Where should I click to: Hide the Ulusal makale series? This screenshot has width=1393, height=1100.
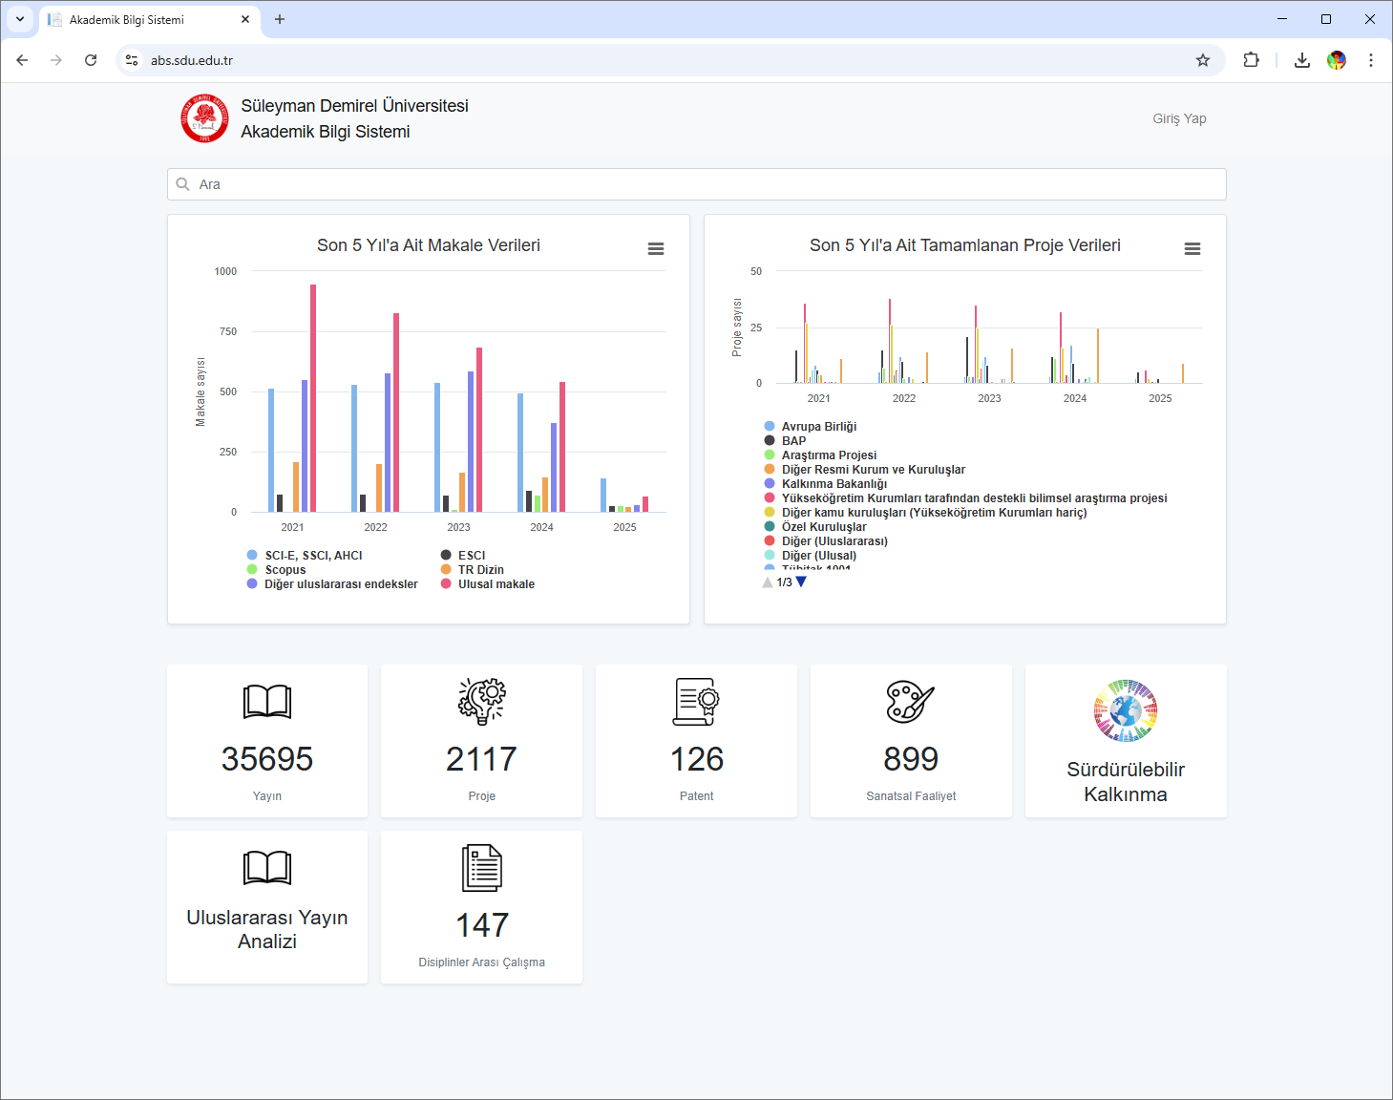pyautogui.click(x=496, y=584)
